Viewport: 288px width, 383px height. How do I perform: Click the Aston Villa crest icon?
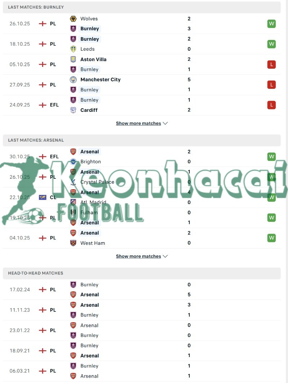click(x=73, y=59)
